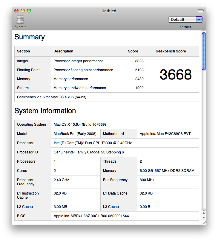The width and height of the screenshot is (218, 241).
Task: Select the Stream score 1902
Action: click(139, 88)
